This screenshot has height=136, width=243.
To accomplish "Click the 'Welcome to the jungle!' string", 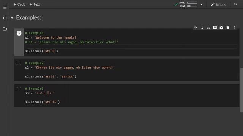I will (x=56, y=38).
